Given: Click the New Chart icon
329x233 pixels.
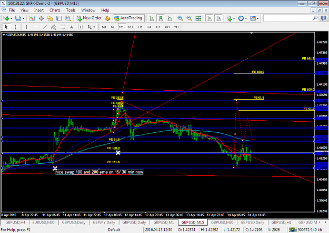Looking at the screenshot, I should (x=6, y=18).
